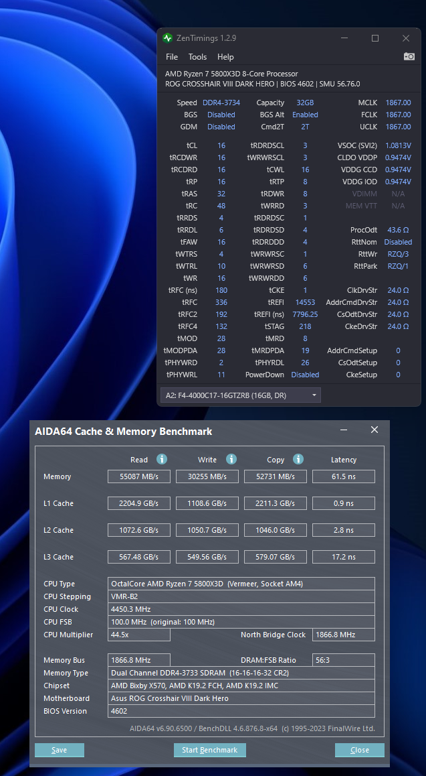The height and width of the screenshot is (776, 426).
Task: Open the File menu in ZenTimings
Action: tap(172, 57)
